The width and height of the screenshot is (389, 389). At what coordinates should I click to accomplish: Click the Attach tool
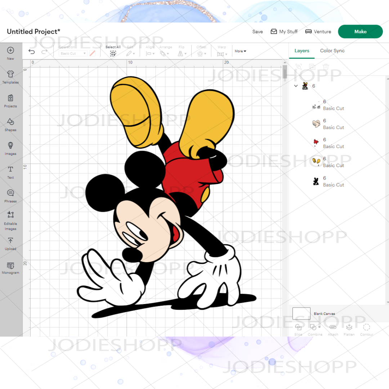click(x=333, y=330)
